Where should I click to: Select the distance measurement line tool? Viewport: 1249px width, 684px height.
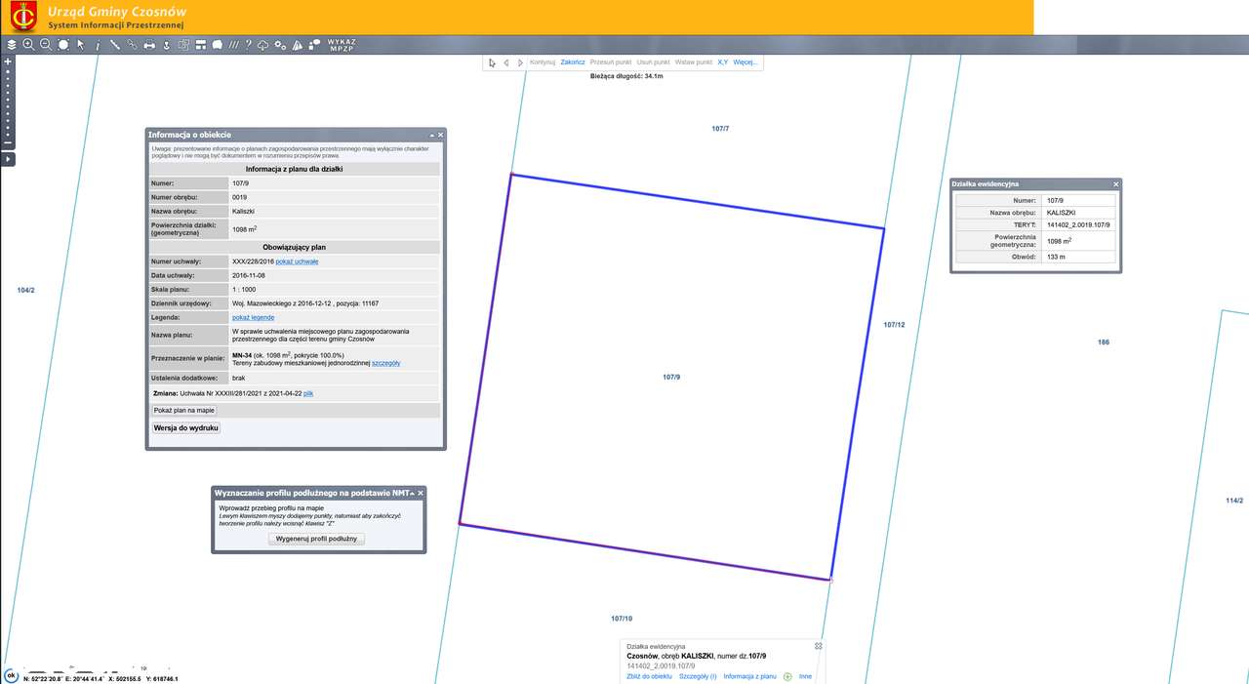coord(115,45)
